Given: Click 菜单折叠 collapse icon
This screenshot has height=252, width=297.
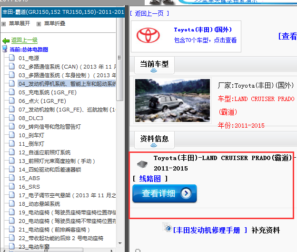Looking at the screenshot, I should pyautogui.click(x=39, y=24).
